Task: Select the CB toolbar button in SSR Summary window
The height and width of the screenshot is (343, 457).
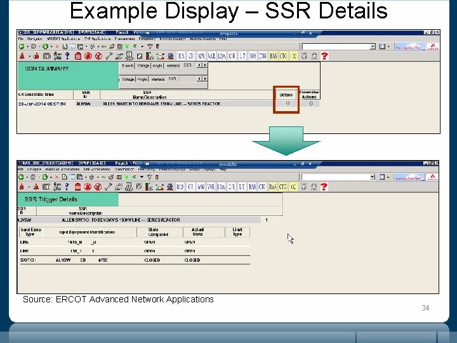Action: [191, 56]
